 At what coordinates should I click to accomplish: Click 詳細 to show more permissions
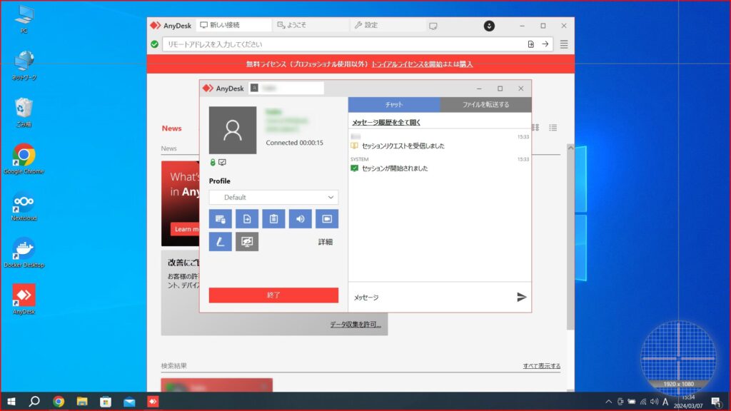(326, 242)
